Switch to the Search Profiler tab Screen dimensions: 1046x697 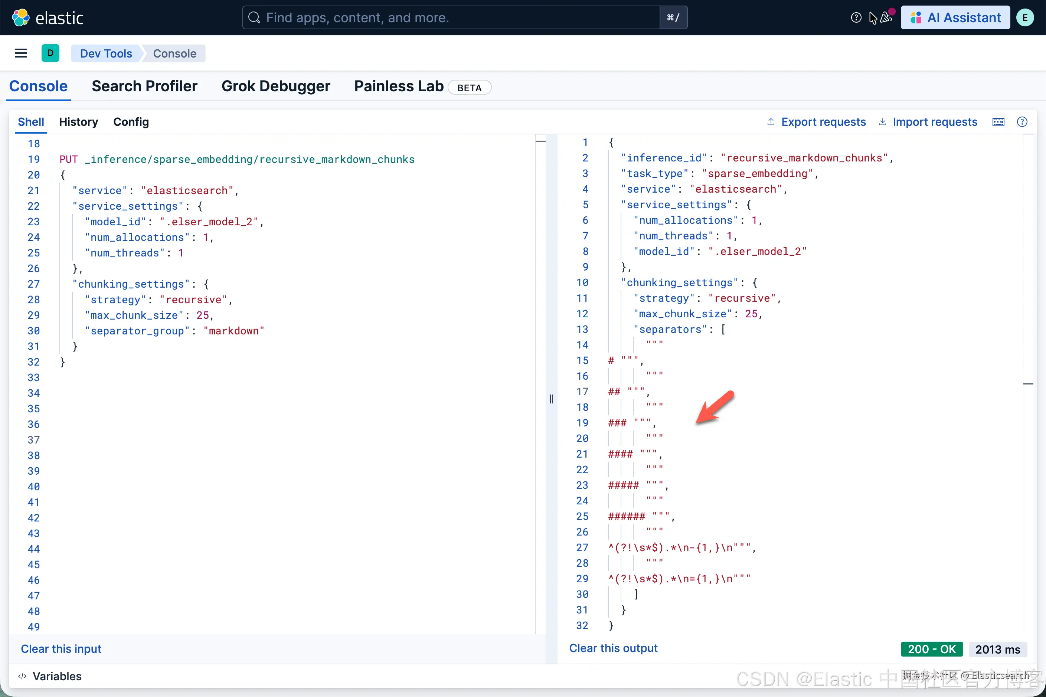[144, 86]
